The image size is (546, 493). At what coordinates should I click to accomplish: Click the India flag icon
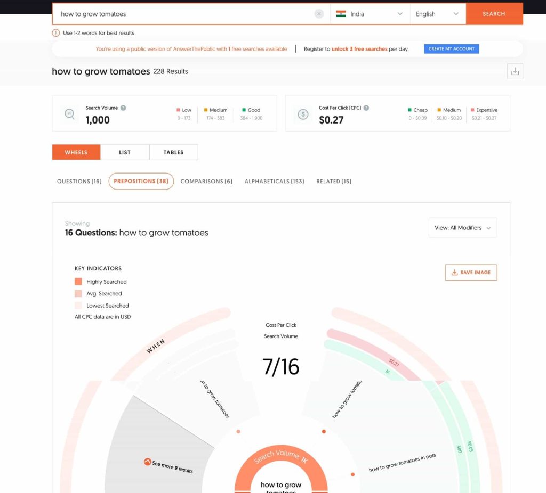(x=341, y=14)
